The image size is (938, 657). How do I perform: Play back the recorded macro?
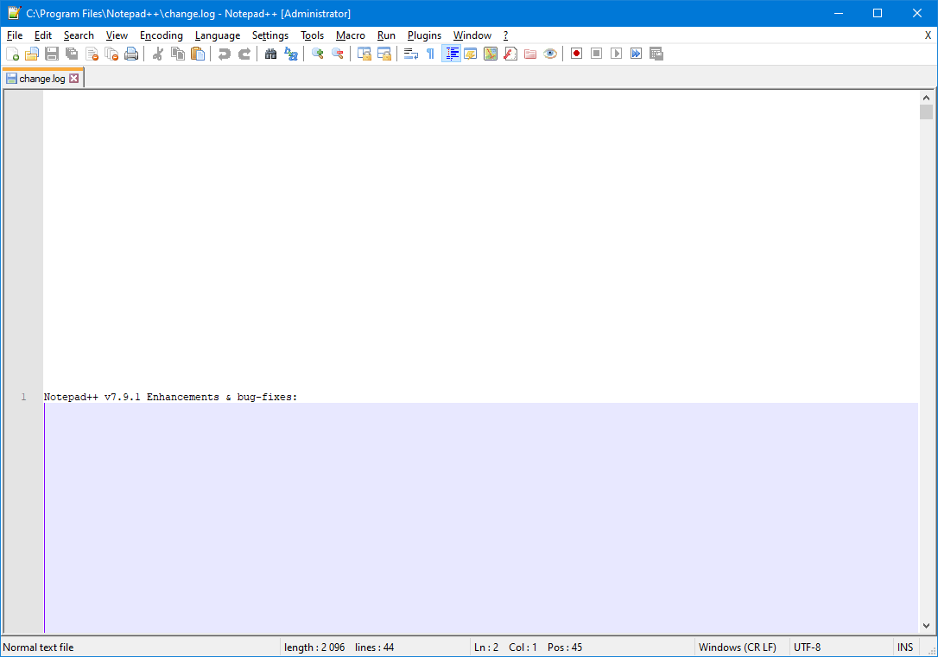tap(616, 54)
